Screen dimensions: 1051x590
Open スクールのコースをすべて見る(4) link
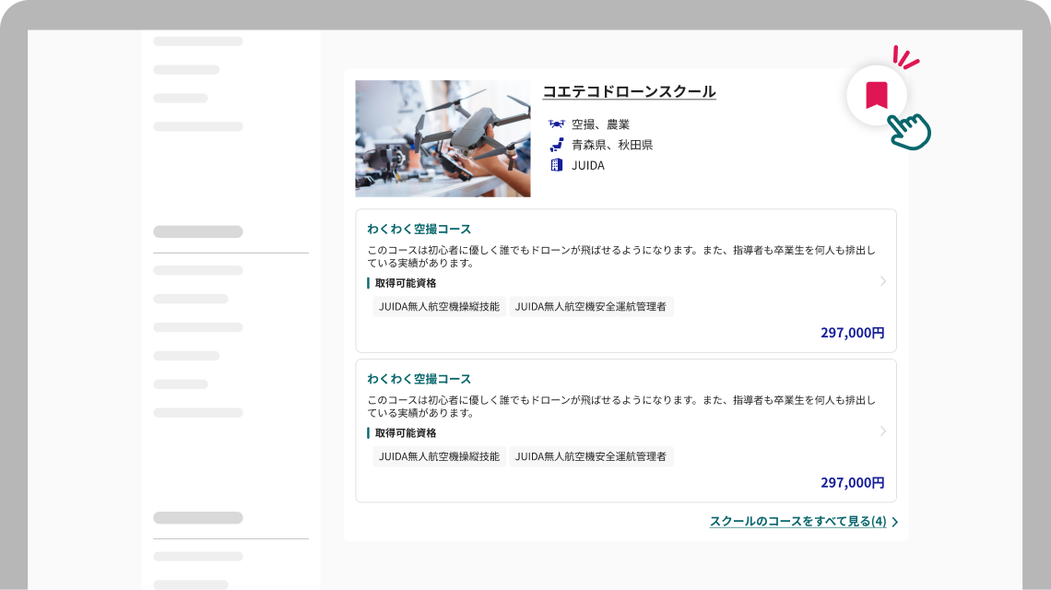[797, 521]
